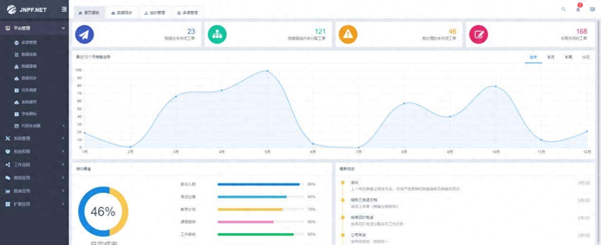Switch to the 多语管理 tab
Viewport: 601px width, 245px height.
187,13
